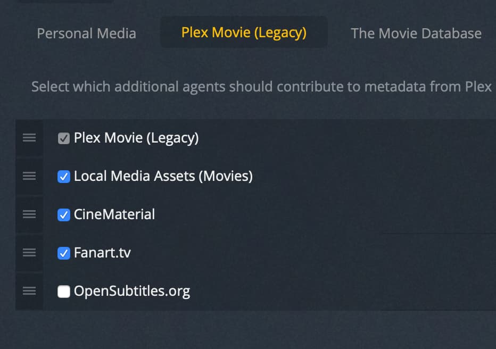496x349 pixels.
Task: Click the OpenSubtitles.org drag handle icon
Action: coord(29,291)
